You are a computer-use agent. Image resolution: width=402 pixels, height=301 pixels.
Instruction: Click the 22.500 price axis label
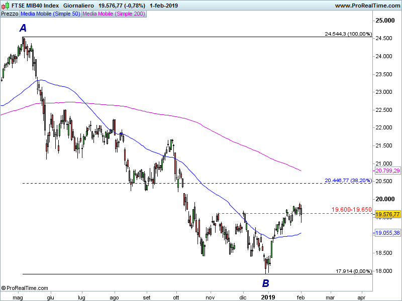(384, 110)
